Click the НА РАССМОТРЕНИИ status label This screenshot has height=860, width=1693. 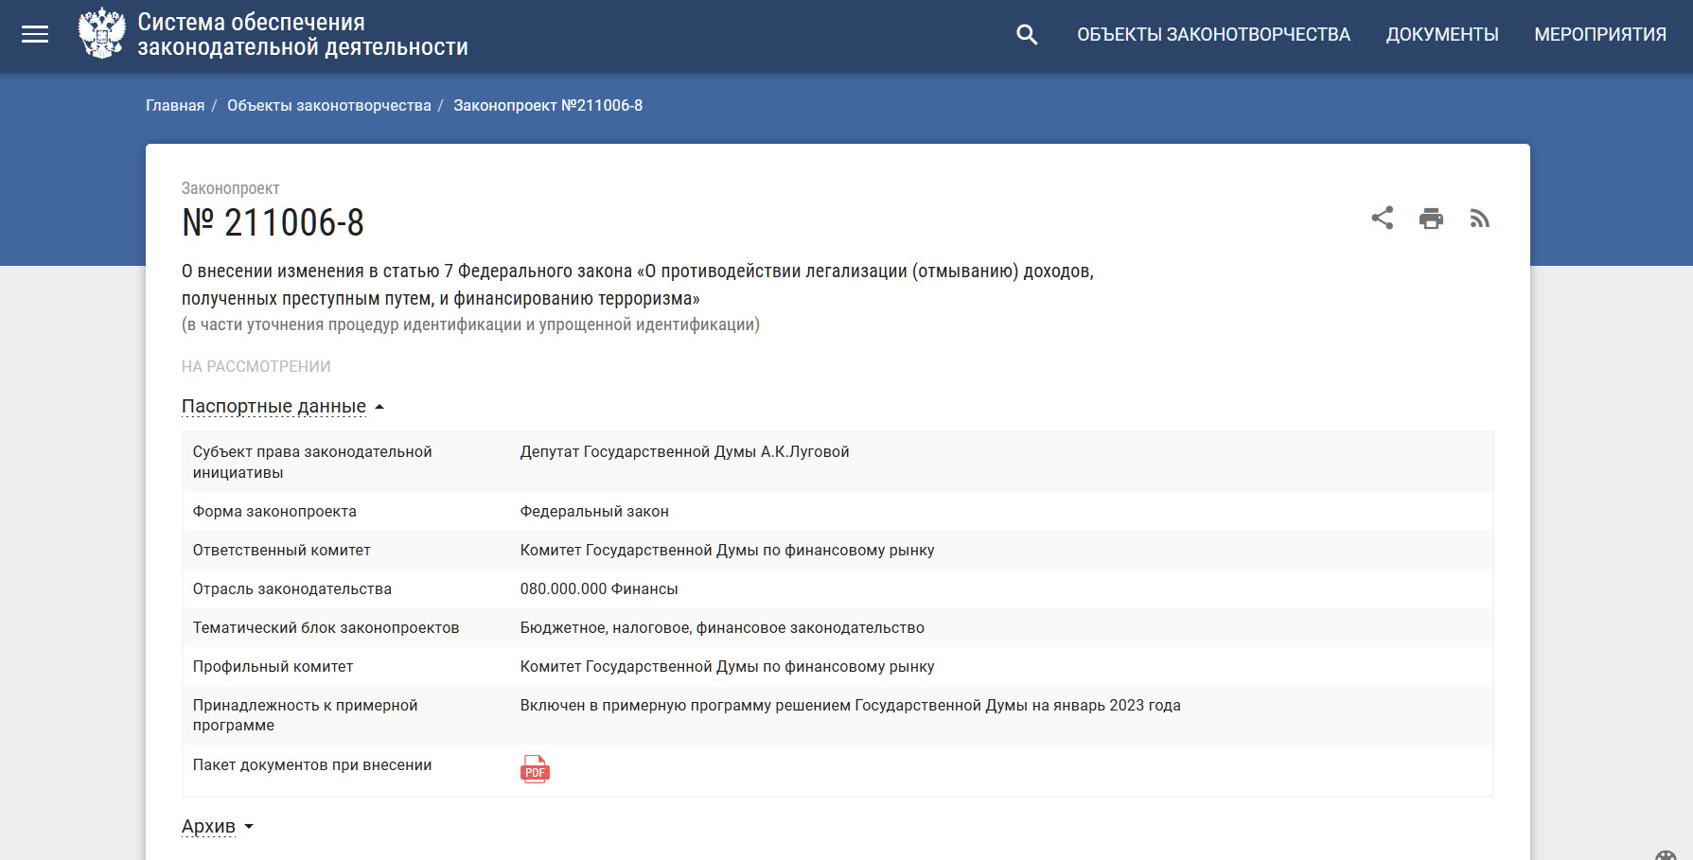pos(256,367)
